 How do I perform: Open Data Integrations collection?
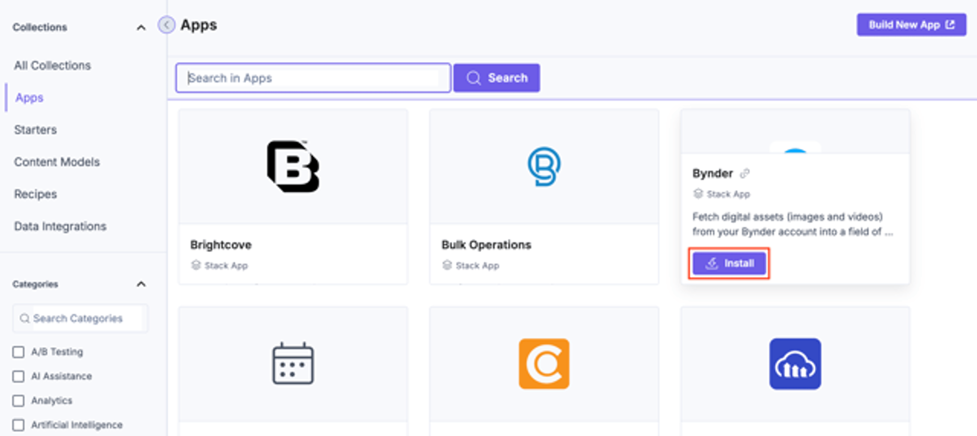60,227
